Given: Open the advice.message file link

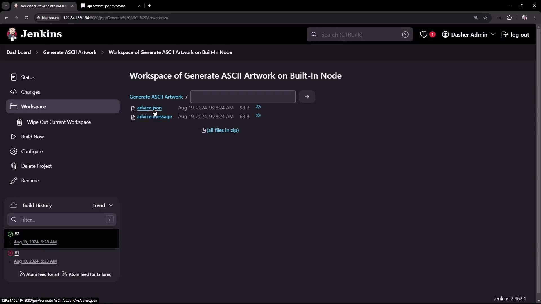Looking at the screenshot, I should [154, 117].
